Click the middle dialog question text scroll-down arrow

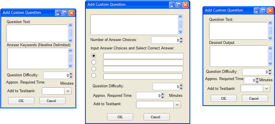click(x=180, y=32)
